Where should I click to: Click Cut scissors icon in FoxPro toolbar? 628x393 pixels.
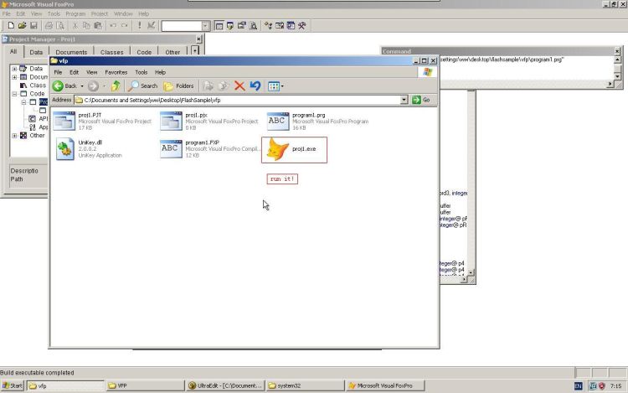click(75, 26)
